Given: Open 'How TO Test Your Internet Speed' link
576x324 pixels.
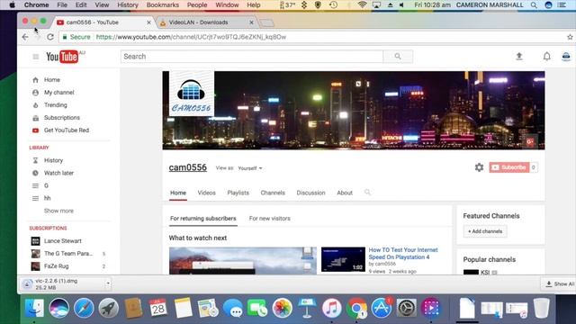Looking at the screenshot, I should pyautogui.click(x=403, y=254).
